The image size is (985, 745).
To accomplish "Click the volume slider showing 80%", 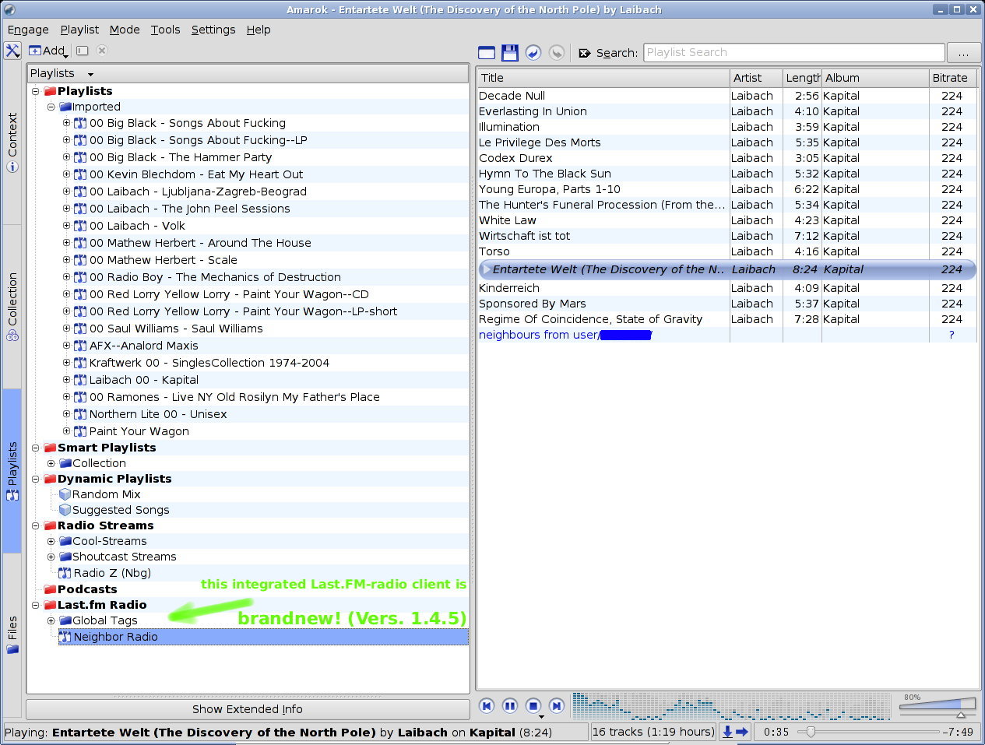I will tap(938, 706).
